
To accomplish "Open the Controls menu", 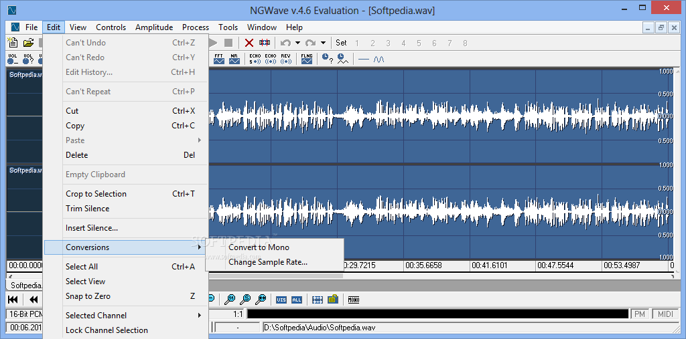I will [x=111, y=27].
